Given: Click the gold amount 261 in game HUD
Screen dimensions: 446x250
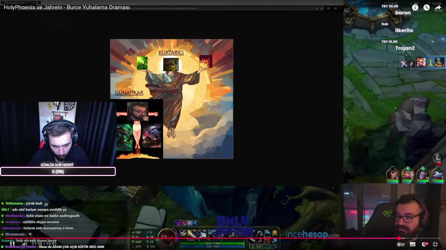Looking at the screenshot, I should [260, 247].
